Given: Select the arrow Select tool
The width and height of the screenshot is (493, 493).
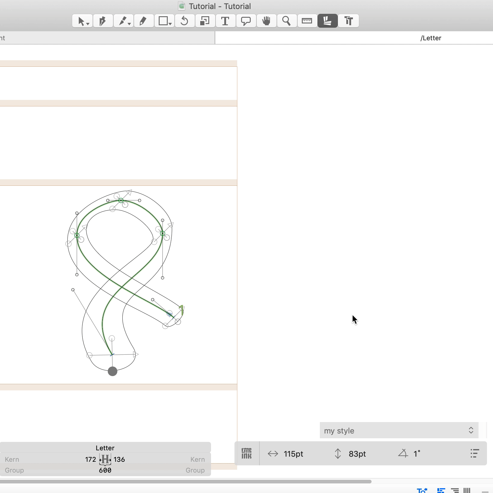Looking at the screenshot, I should (82, 21).
